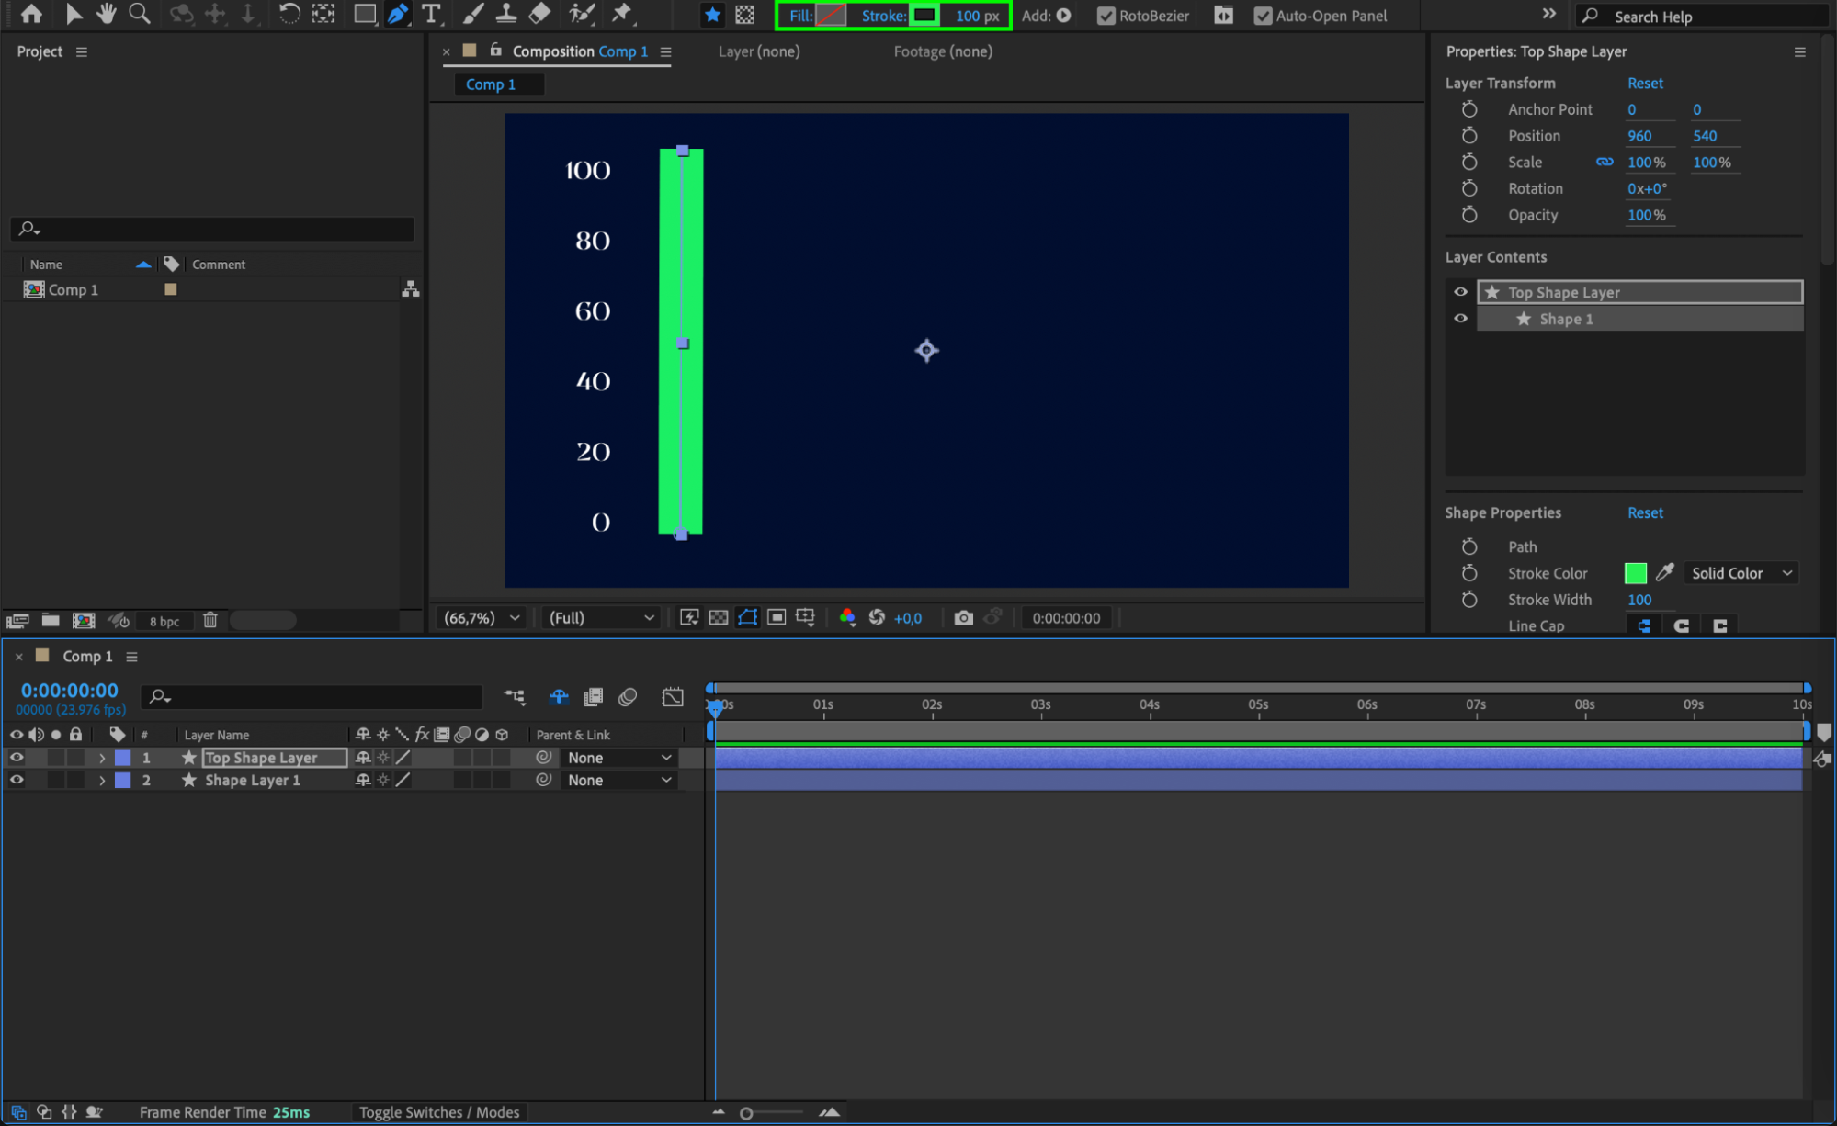Screen dimensions: 1837x1126
Task: Select the Zoom tool in toolbar
Action: tap(140, 14)
